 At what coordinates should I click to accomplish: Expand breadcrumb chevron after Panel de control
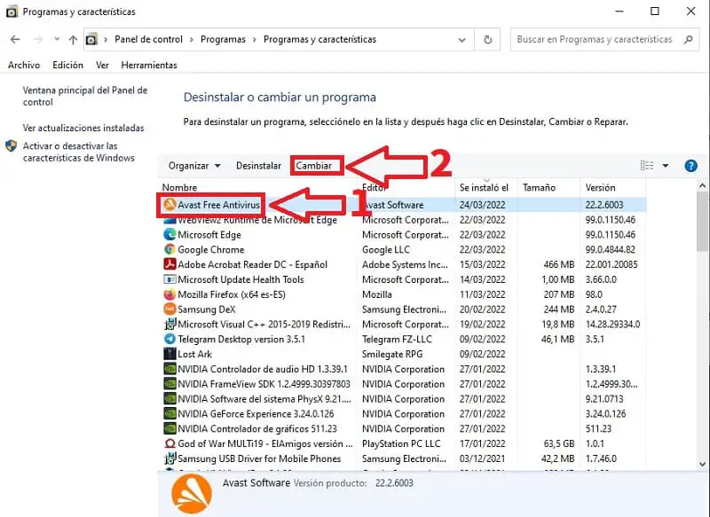191,40
